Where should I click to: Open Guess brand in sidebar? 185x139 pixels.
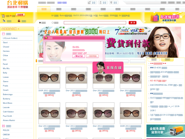[x=6, y=81]
